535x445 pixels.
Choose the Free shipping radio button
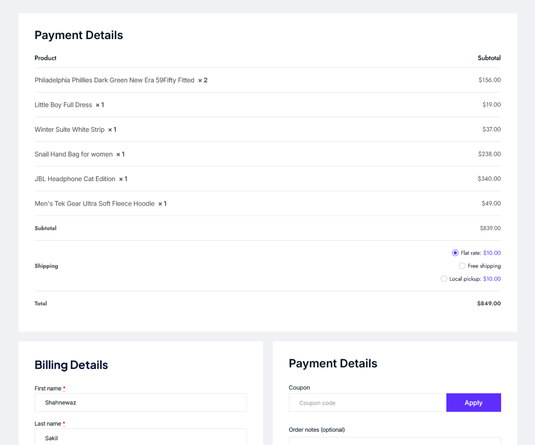coord(462,266)
